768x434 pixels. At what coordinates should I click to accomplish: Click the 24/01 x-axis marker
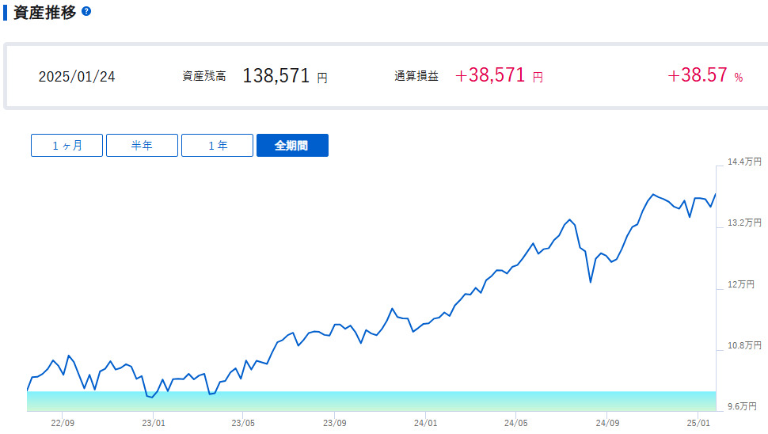[x=425, y=423]
